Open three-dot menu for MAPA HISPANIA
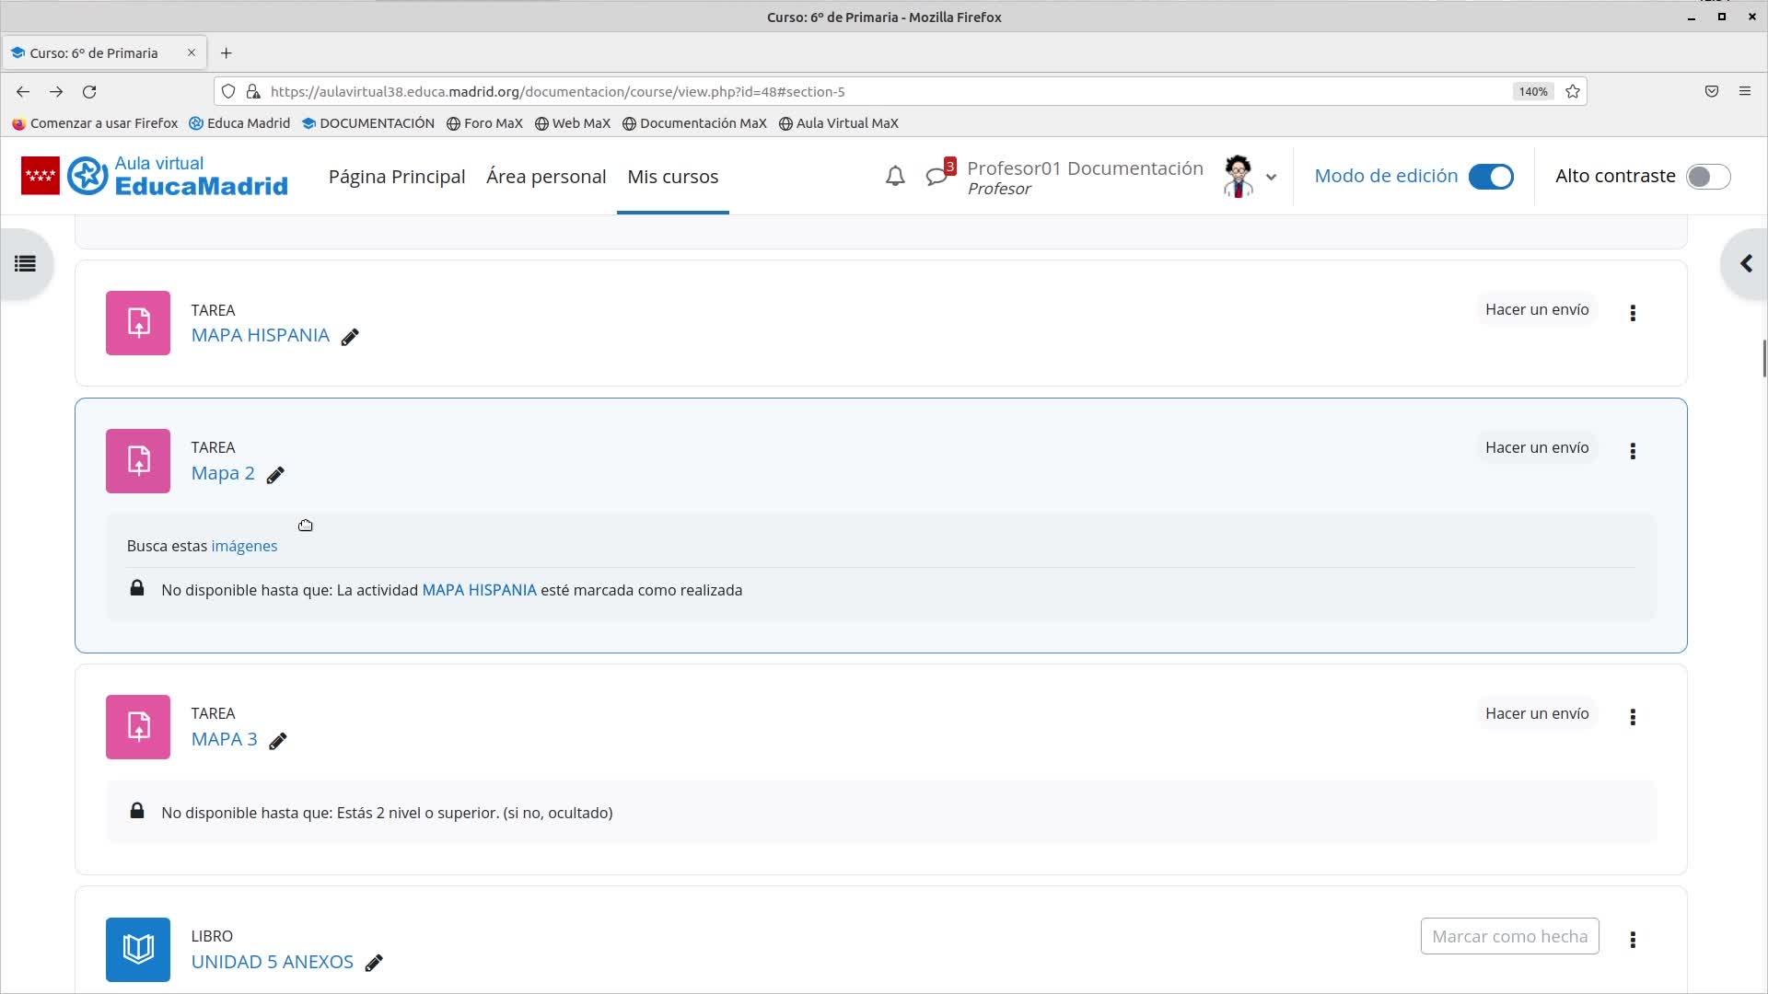1768x994 pixels. pyautogui.click(x=1633, y=313)
